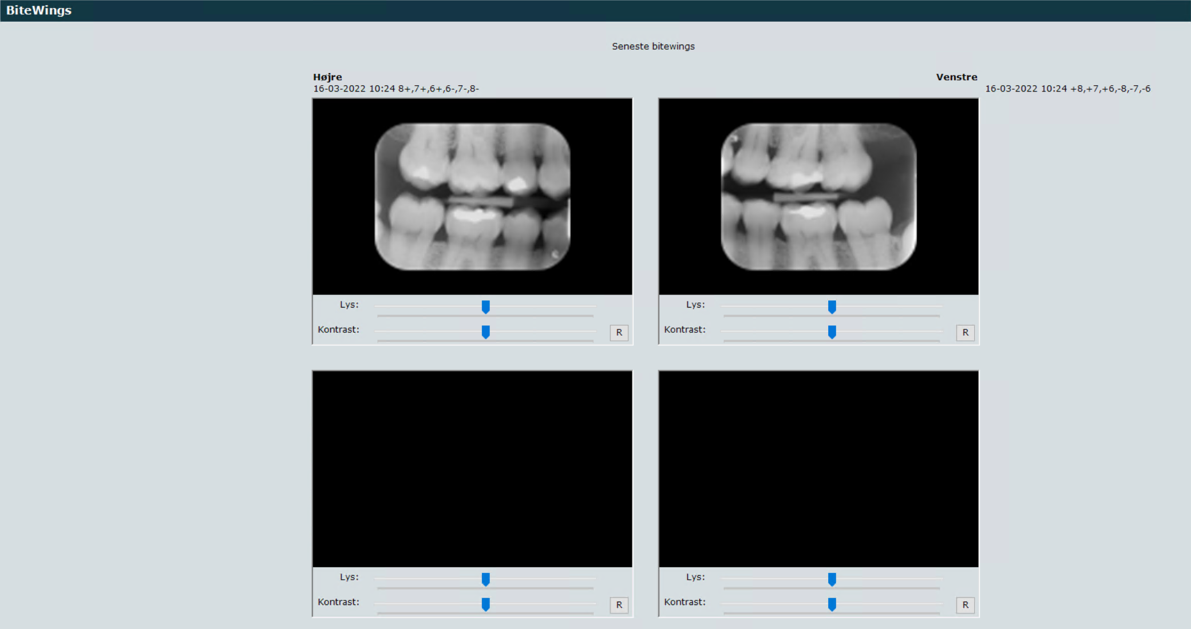Select the empty bottom-left image panel
Viewport: 1191px width, 629px height.
pos(472,469)
